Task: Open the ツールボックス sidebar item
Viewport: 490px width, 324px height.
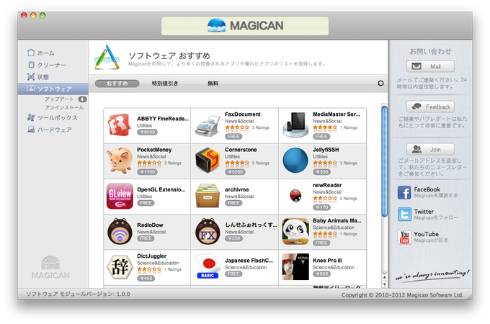Action: 53,117
